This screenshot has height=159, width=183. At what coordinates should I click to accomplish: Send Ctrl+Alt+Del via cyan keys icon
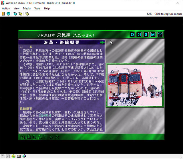click(15, 14)
